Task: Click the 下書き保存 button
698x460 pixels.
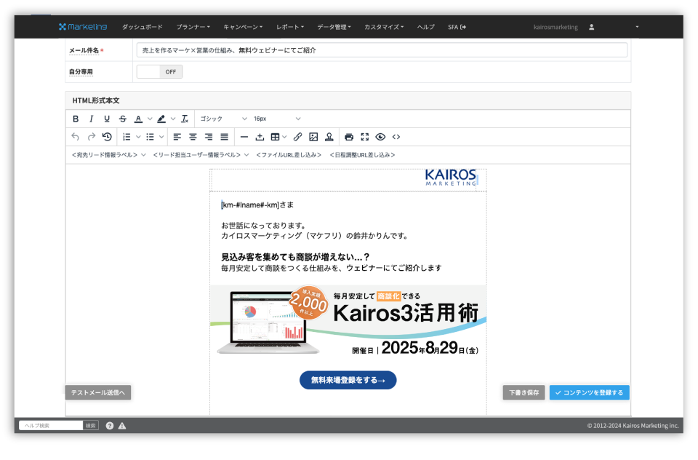Action: tap(524, 393)
